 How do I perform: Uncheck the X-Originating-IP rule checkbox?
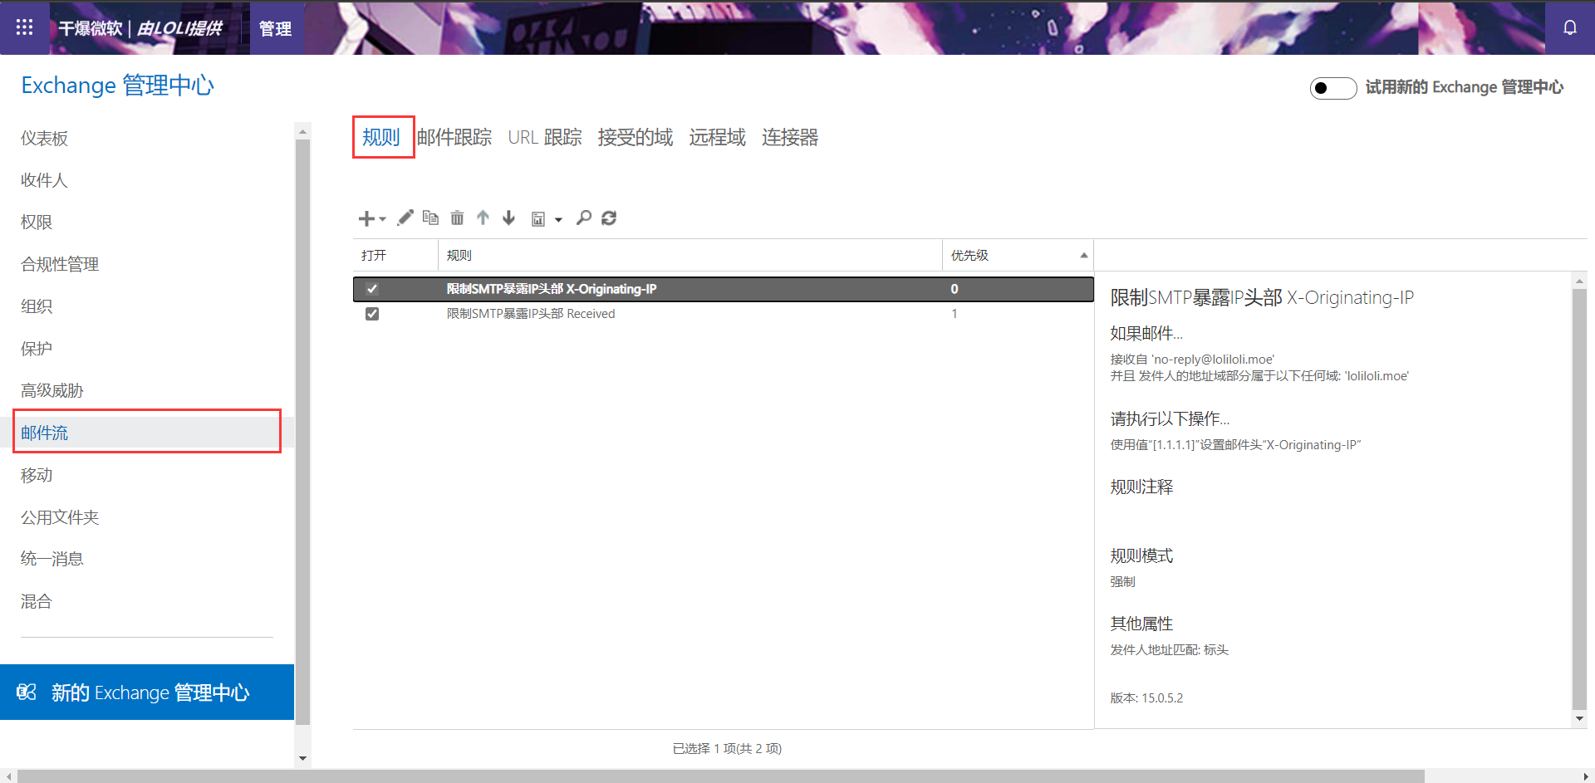click(372, 289)
